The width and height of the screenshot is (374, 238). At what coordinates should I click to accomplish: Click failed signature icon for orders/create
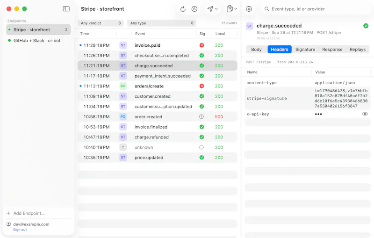201,86
